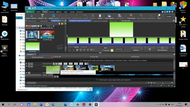190x107 pixels.
Task: Switch to the Clips ribbon tab
Action: [x=45, y=12]
